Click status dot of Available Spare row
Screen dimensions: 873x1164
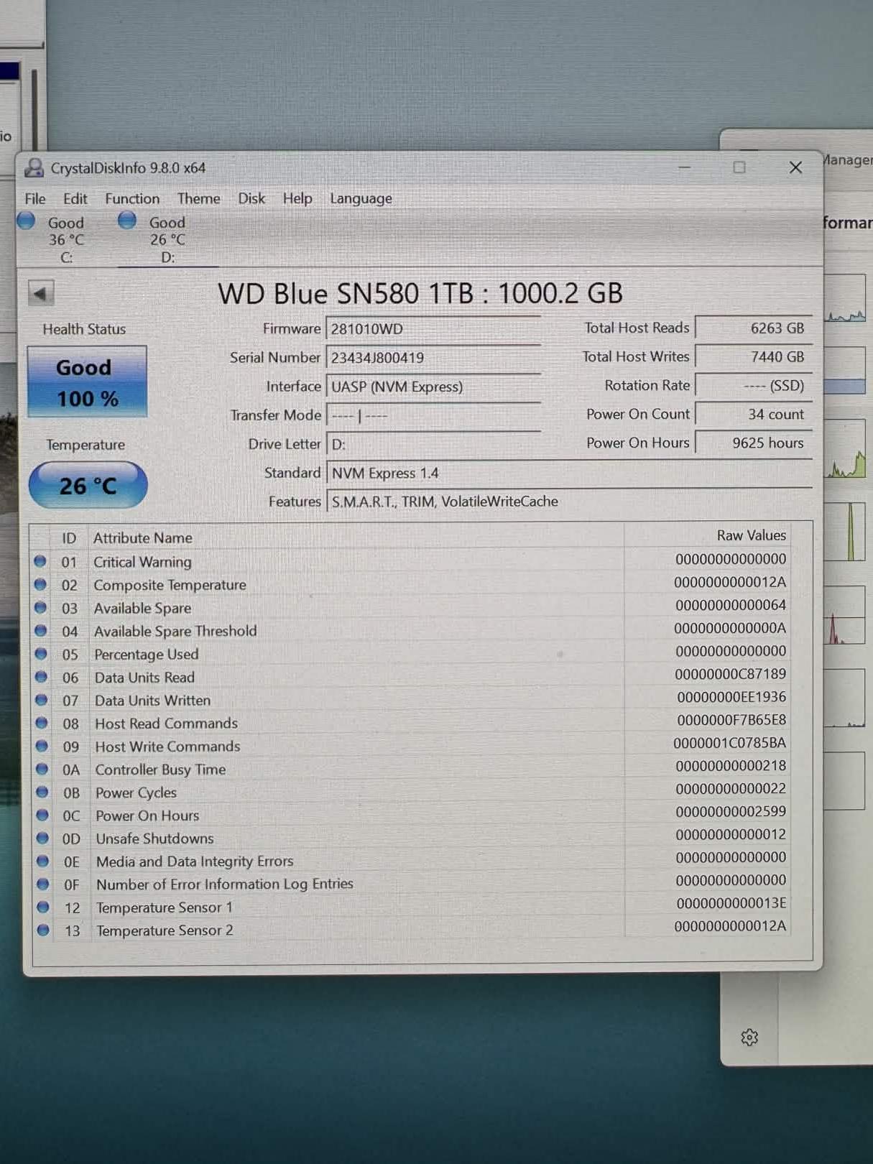point(40,607)
